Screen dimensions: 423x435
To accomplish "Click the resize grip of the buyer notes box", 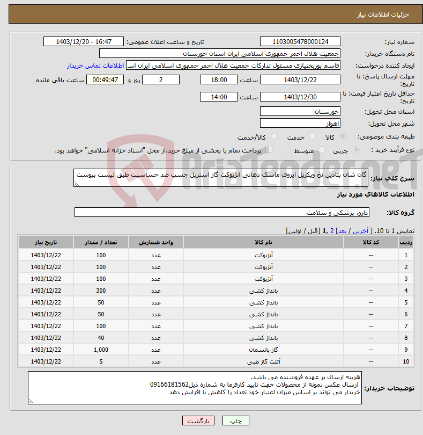I will point(31,401).
